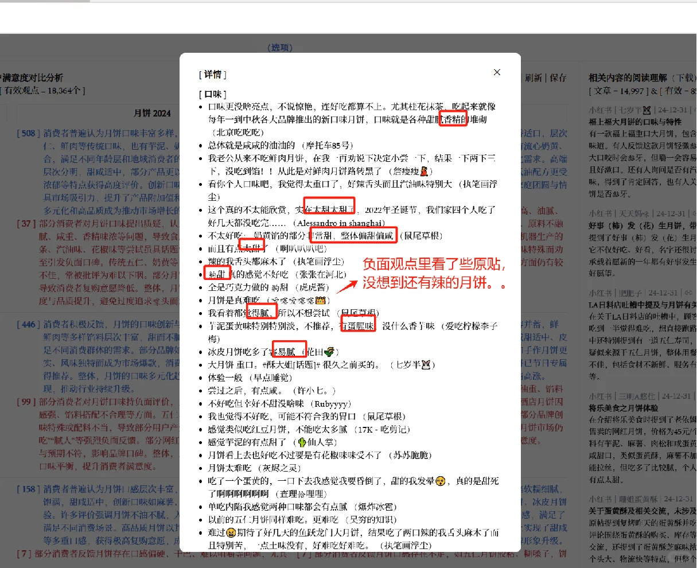Select the 月饼 2024 column header
Viewport: 697px width, 568px height.
click(152, 113)
